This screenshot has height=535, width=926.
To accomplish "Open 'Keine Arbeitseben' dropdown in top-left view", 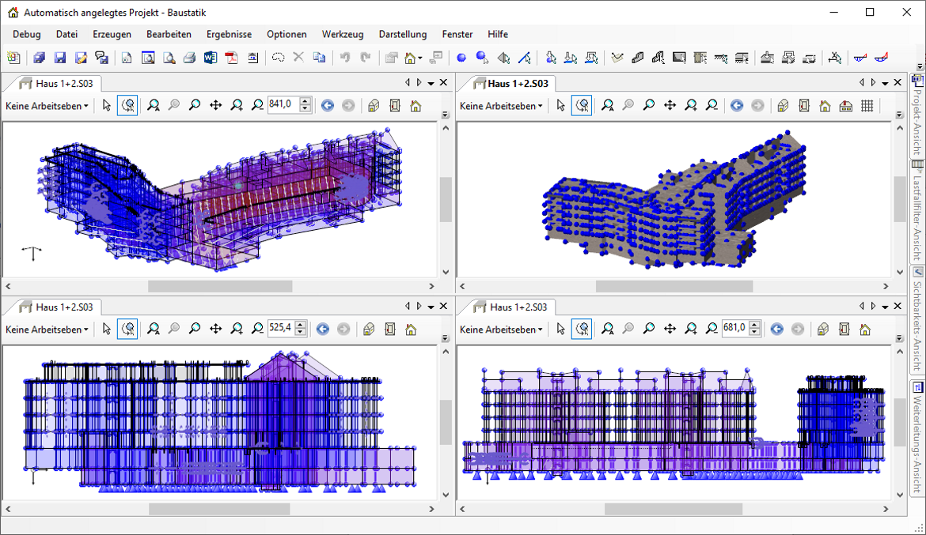I will (x=47, y=105).
